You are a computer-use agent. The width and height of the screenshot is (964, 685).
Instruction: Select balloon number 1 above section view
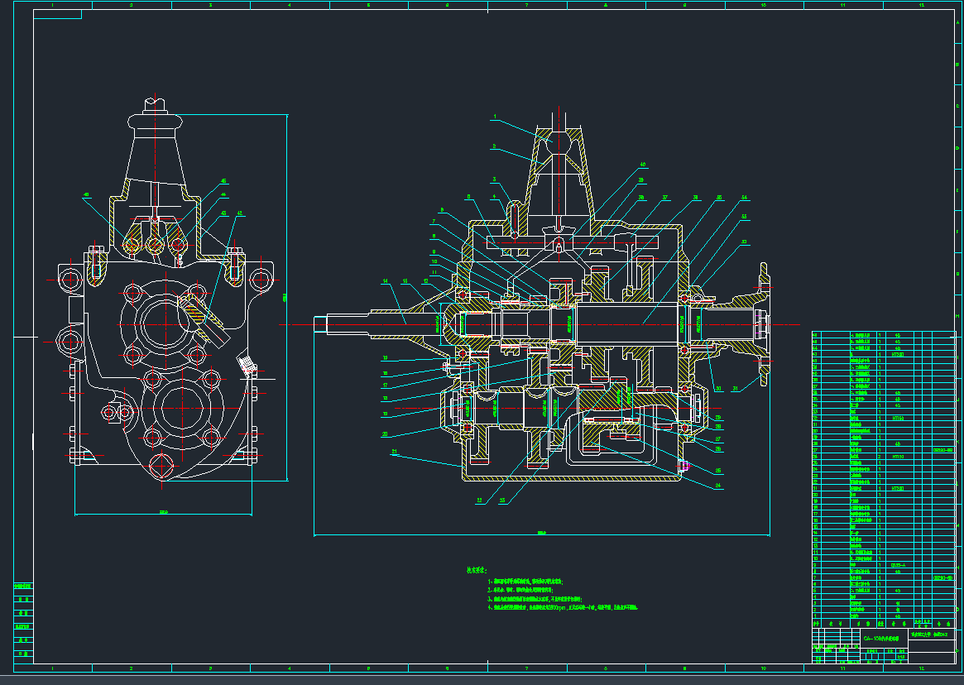pyautogui.click(x=495, y=117)
